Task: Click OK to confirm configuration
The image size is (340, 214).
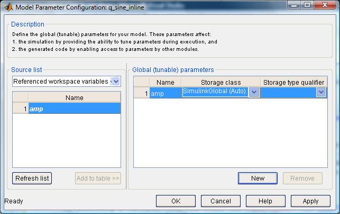Action: click(176, 201)
